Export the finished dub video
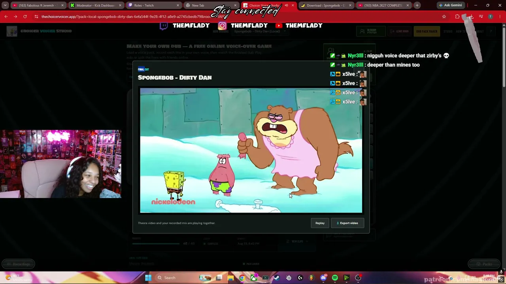 347,223
